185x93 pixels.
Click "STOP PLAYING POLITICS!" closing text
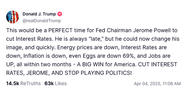(98, 73)
